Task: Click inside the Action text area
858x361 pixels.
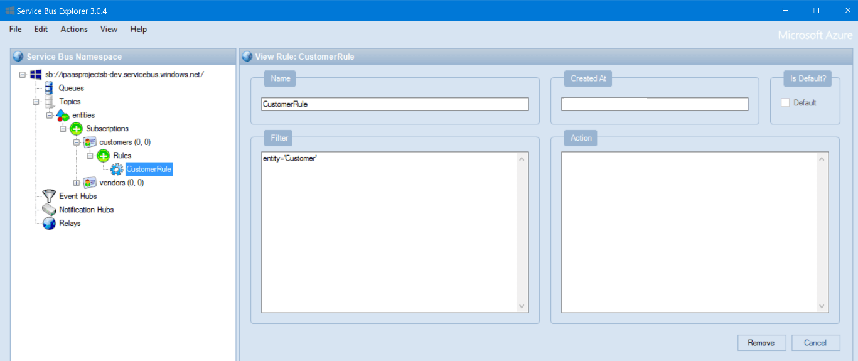Action: [689, 232]
